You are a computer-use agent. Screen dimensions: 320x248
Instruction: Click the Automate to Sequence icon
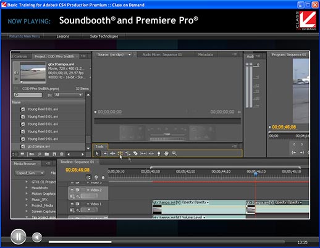pos(32,154)
